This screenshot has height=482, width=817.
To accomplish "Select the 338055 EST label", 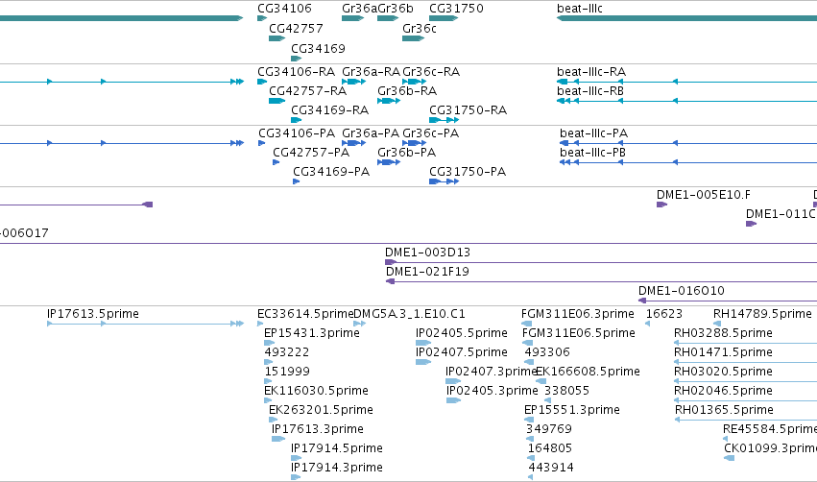I will click(x=566, y=391).
